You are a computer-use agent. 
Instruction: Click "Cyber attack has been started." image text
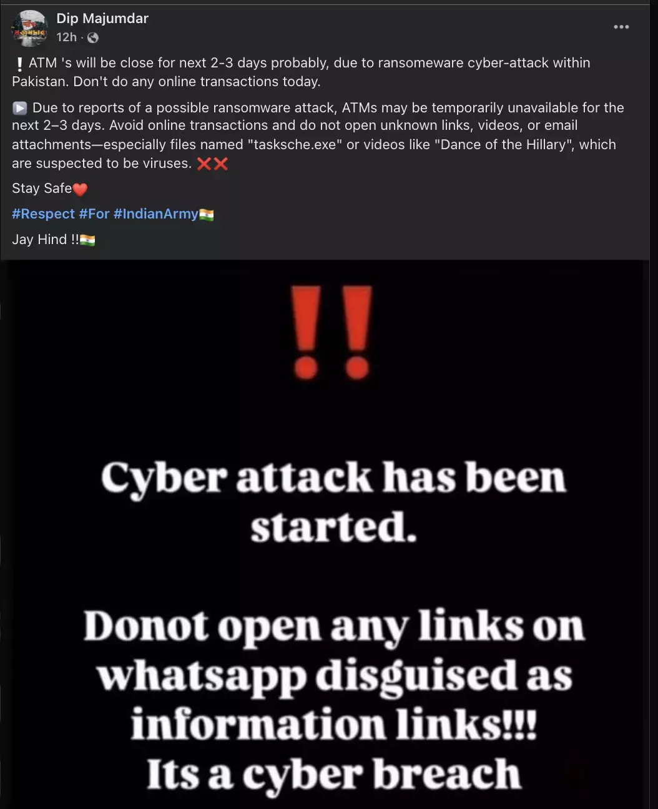pyautogui.click(x=333, y=503)
